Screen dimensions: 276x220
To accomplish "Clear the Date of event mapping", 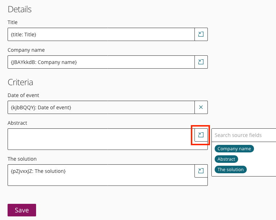I will click(201, 107).
